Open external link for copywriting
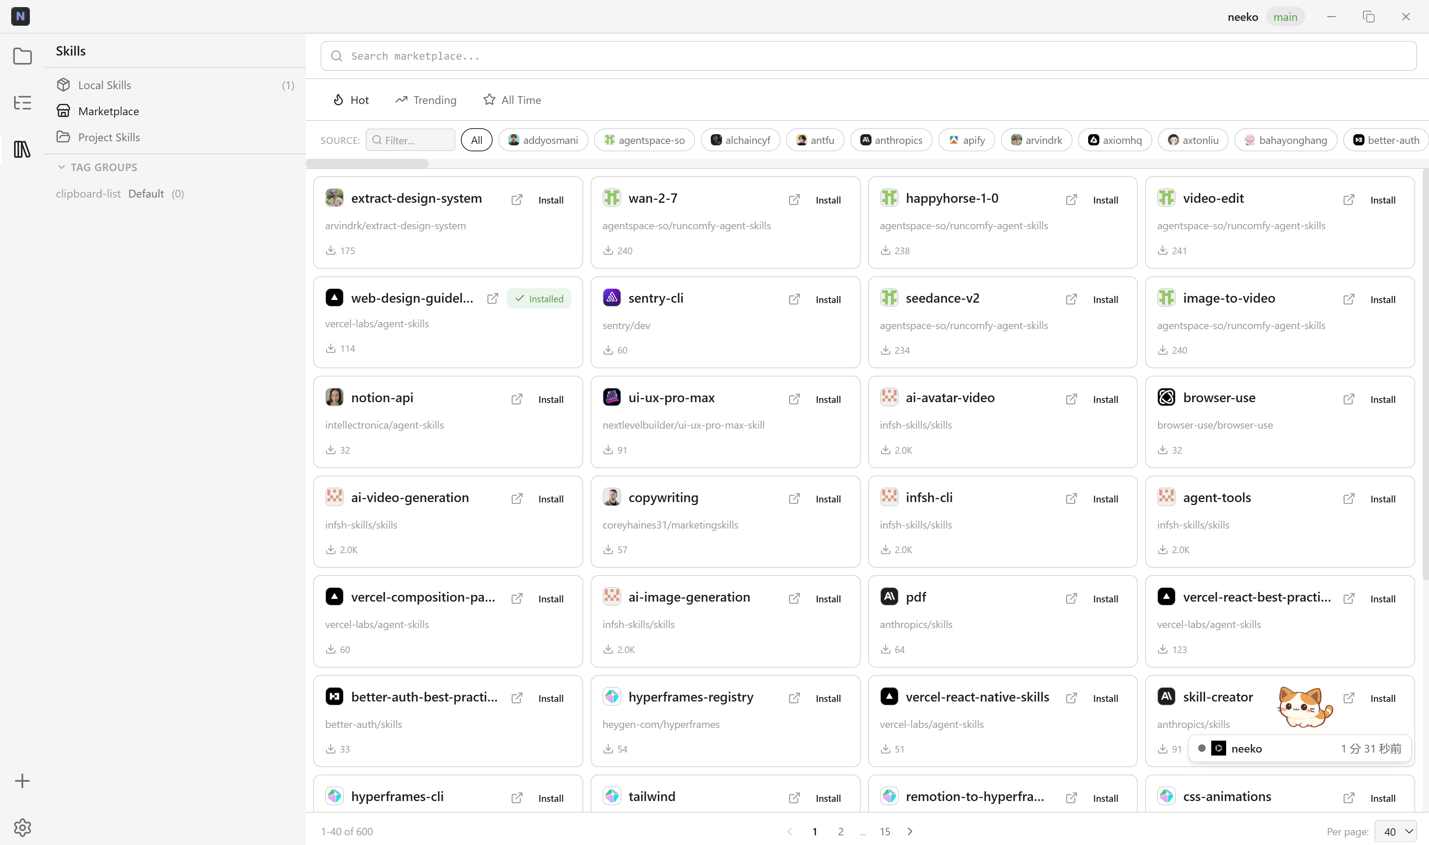 coord(794,499)
